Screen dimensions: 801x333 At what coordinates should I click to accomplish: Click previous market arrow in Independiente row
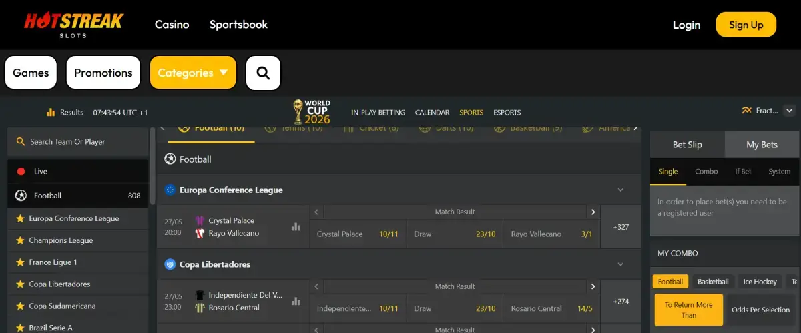[317, 287]
